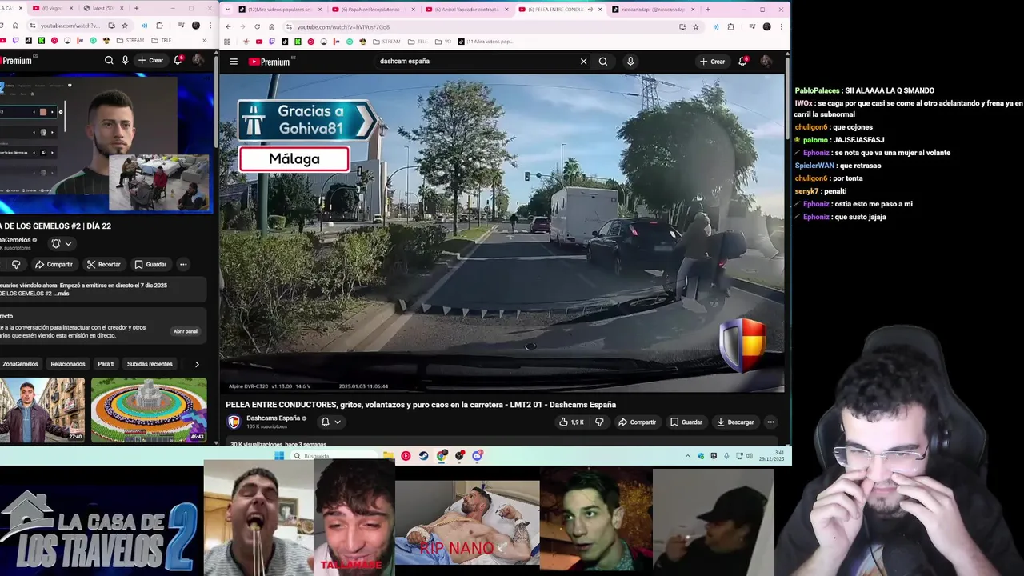
Task: Click the dashcam video player area
Action: 502,233
